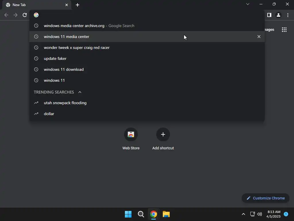294x221 pixels.
Task: Collapse the Trending Searches section
Action: click(80, 92)
